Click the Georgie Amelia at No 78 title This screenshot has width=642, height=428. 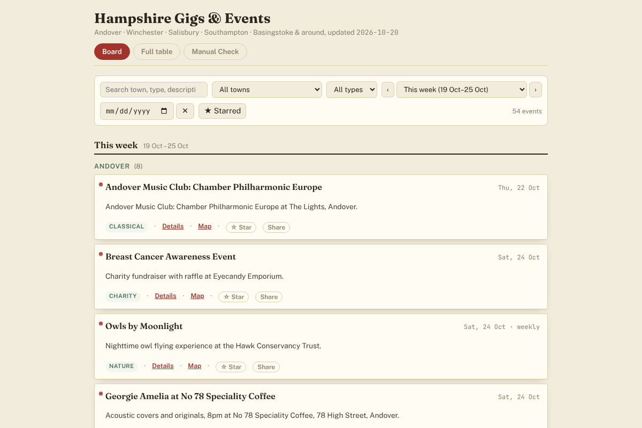click(x=190, y=396)
